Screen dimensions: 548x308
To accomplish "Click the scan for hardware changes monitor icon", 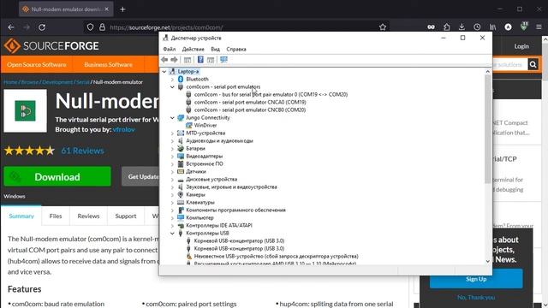I will tap(223, 60).
